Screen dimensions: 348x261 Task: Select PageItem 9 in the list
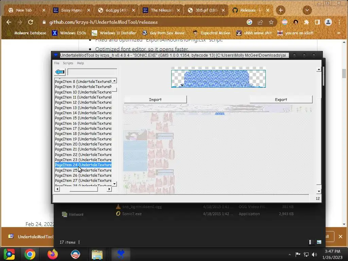tap(83, 87)
